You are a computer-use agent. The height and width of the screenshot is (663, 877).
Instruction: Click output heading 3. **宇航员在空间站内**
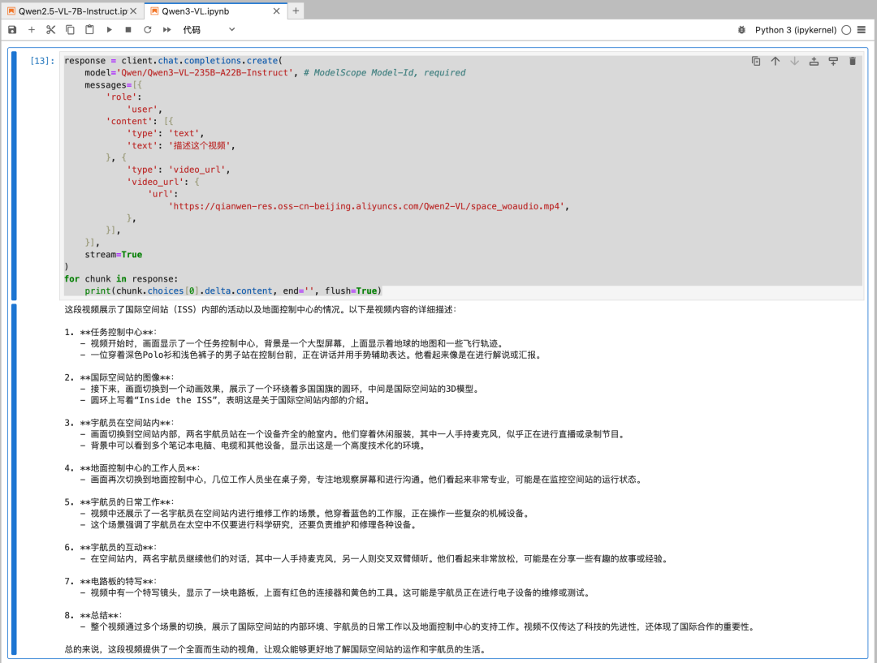(x=119, y=423)
